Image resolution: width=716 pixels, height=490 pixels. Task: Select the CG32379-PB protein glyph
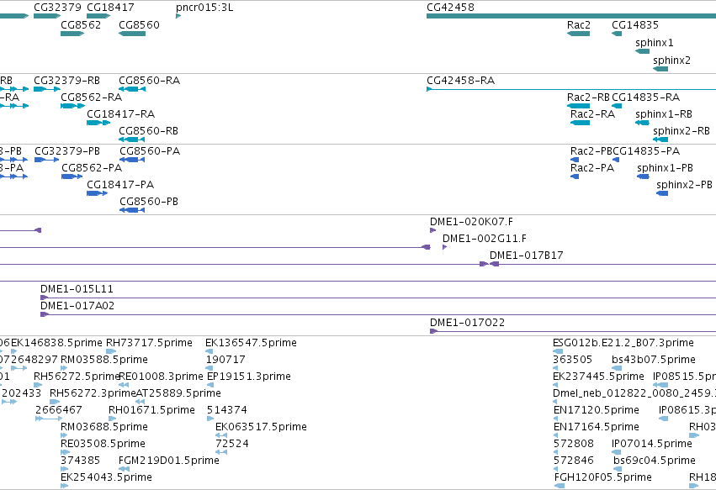(x=47, y=160)
